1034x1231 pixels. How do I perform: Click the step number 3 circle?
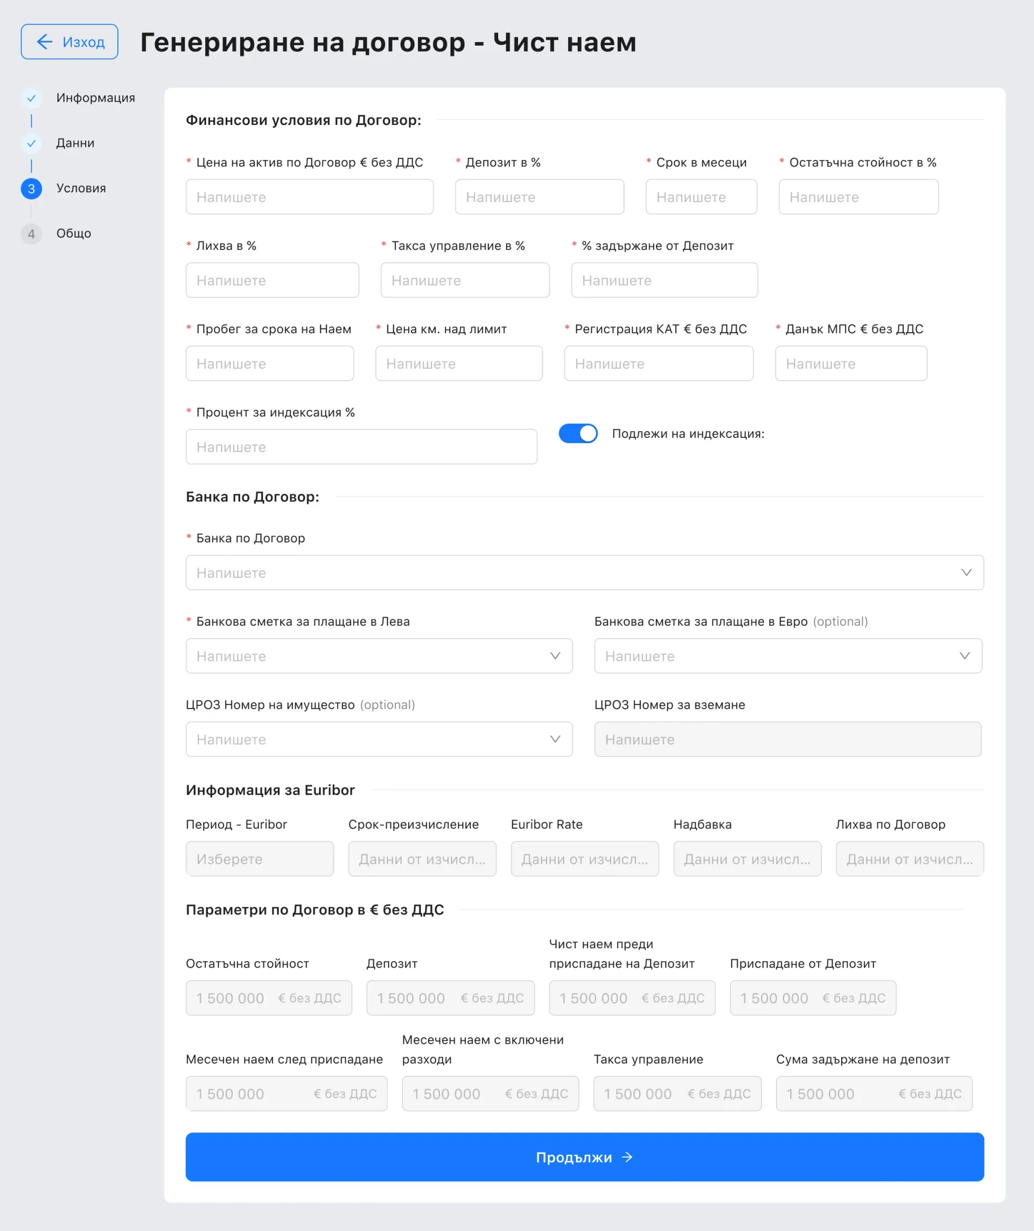coord(32,188)
